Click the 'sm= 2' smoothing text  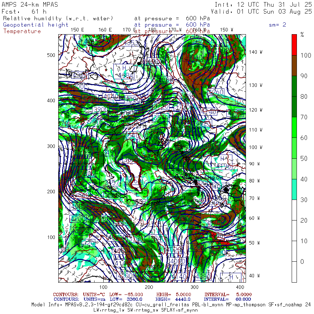(x=278, y=25)
